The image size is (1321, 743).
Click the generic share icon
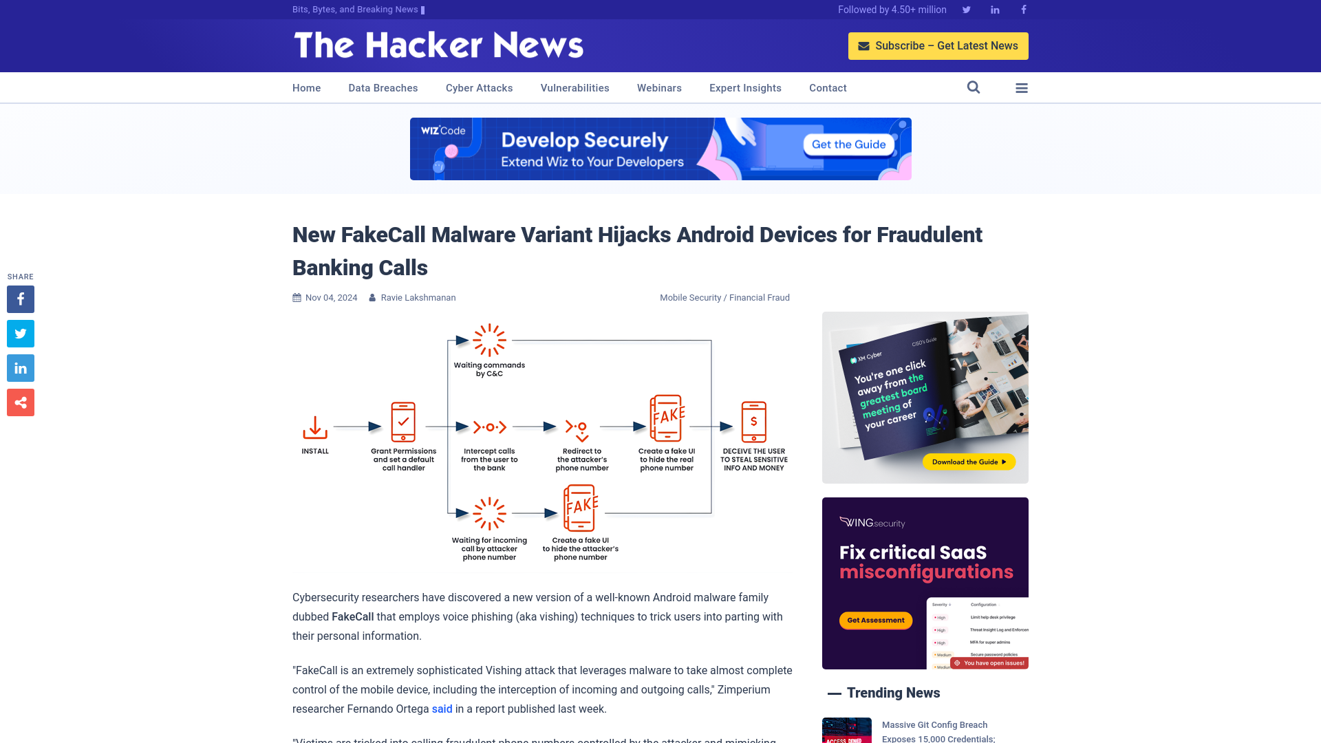pyautogui.click(x=20, y=402)
